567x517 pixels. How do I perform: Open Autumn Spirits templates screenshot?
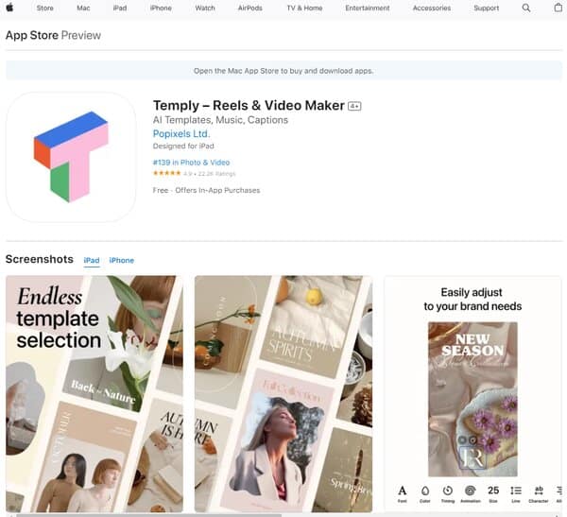coord(283,394)
